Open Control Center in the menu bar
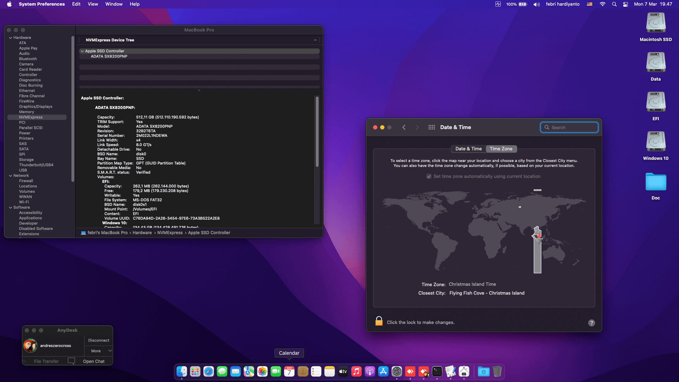Image resolution: width=679 pixels, height=382 pixels. pos(626,4)
